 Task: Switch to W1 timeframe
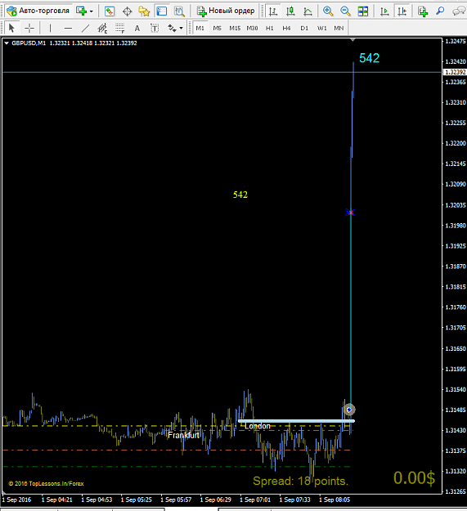(x=321, y=29)
